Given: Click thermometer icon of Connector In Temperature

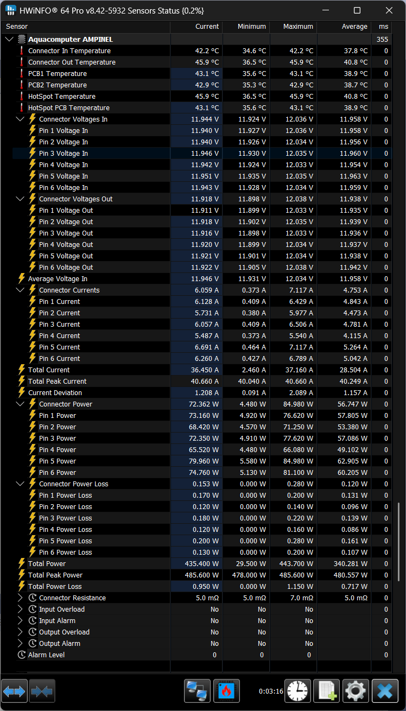Looking at the screenshot, I should pyautogui.click(x=22, y=50).
